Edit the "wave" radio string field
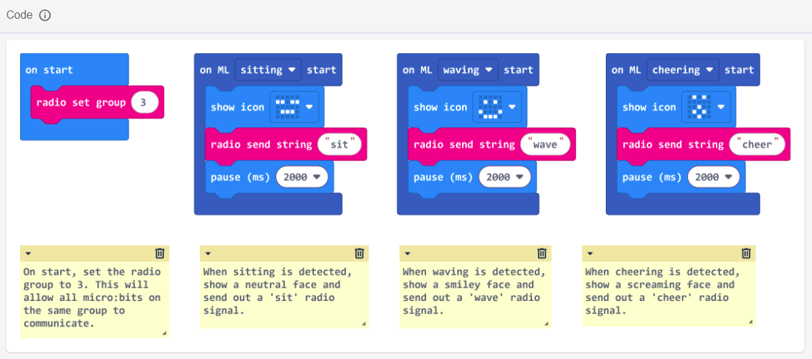 (x=545, y=145)
